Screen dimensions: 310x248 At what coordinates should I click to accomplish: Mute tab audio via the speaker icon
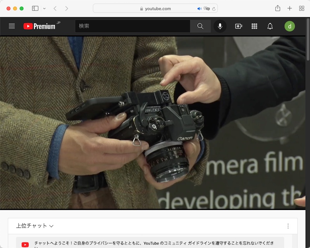199,8
